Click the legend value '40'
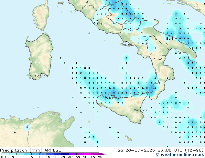The height and width of the screenshot is (158, 205). pyautogui.click(x=85, y=157)
